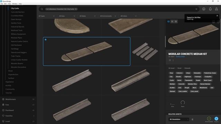Remove the City Curbs search filter chip
This screenshot has height=124, width=221.
tap(76, 9)
